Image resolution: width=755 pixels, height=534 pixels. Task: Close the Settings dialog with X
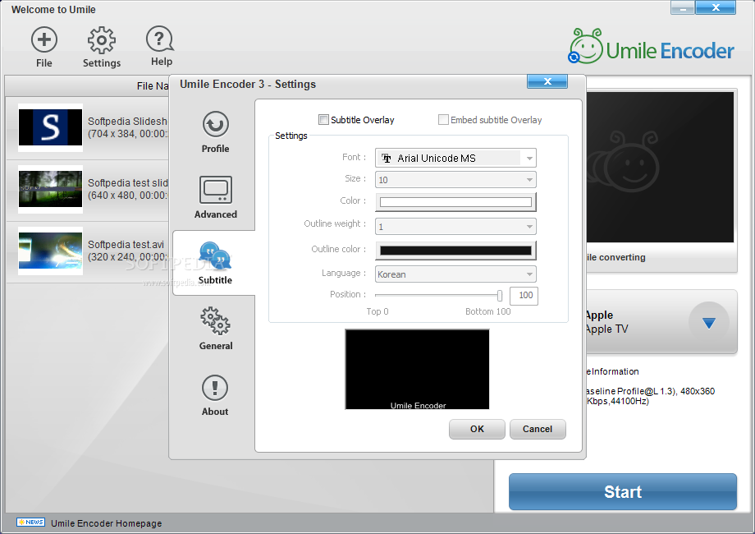(x=547, y=81)
